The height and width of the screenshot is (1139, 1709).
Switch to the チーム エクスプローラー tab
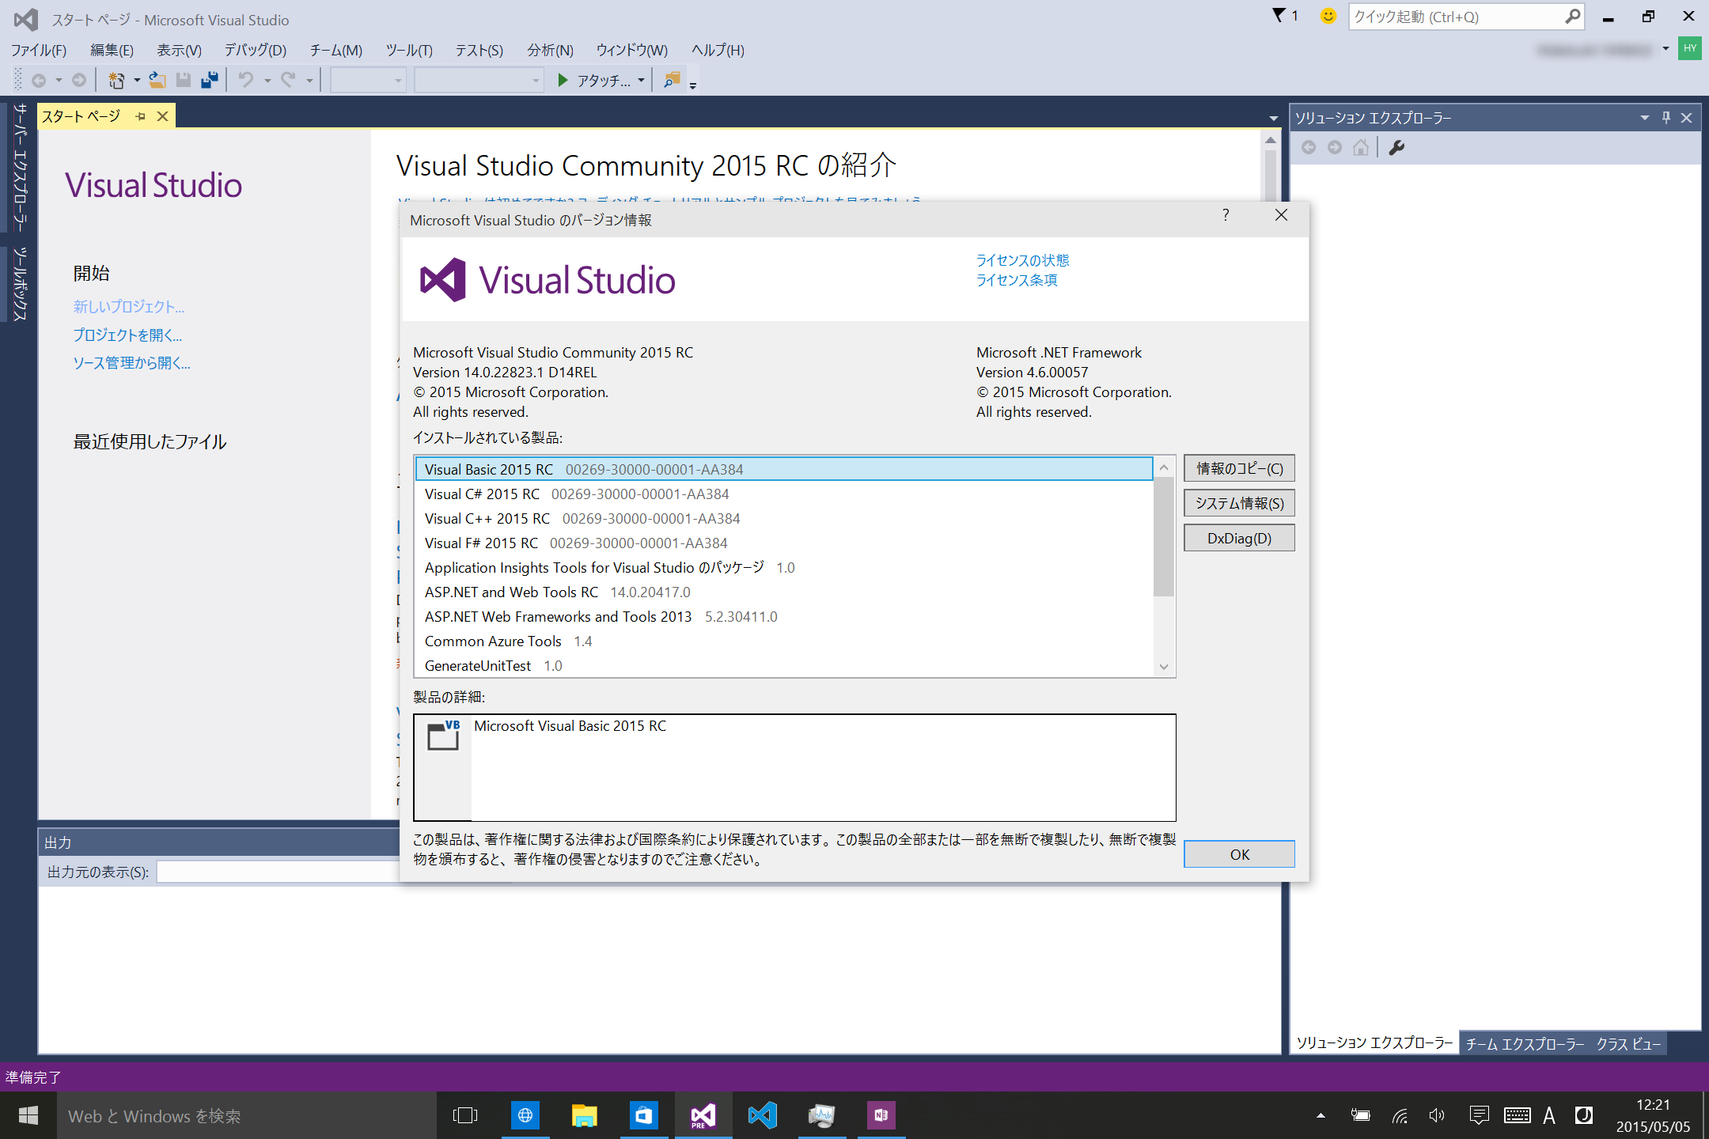[x=1523, y=1043]
